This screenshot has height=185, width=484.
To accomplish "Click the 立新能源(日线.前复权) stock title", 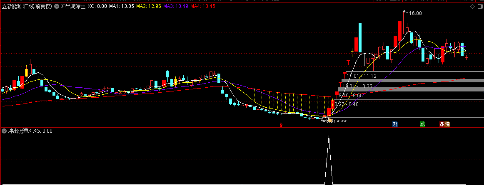I will (27, 6).
